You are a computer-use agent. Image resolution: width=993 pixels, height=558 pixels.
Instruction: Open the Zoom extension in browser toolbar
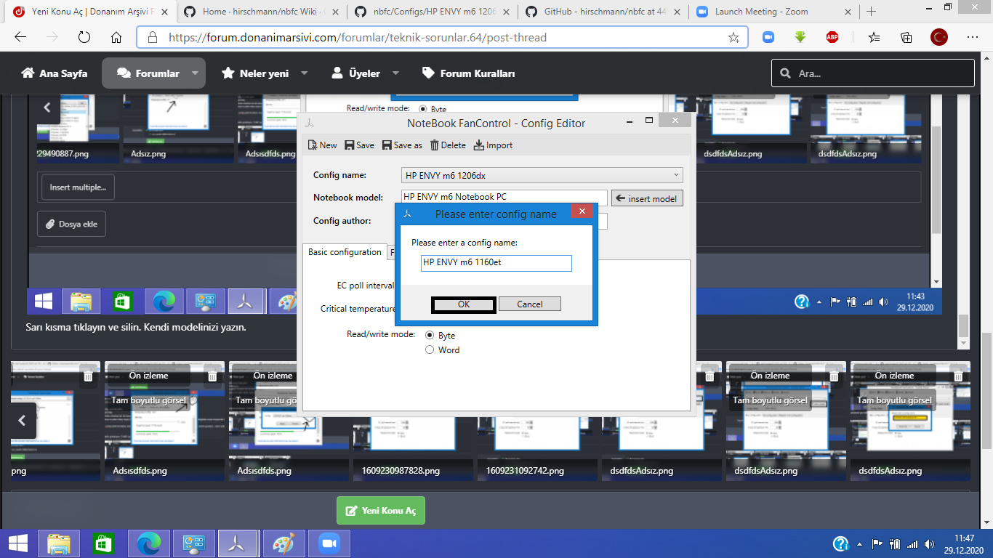[768, 38]
